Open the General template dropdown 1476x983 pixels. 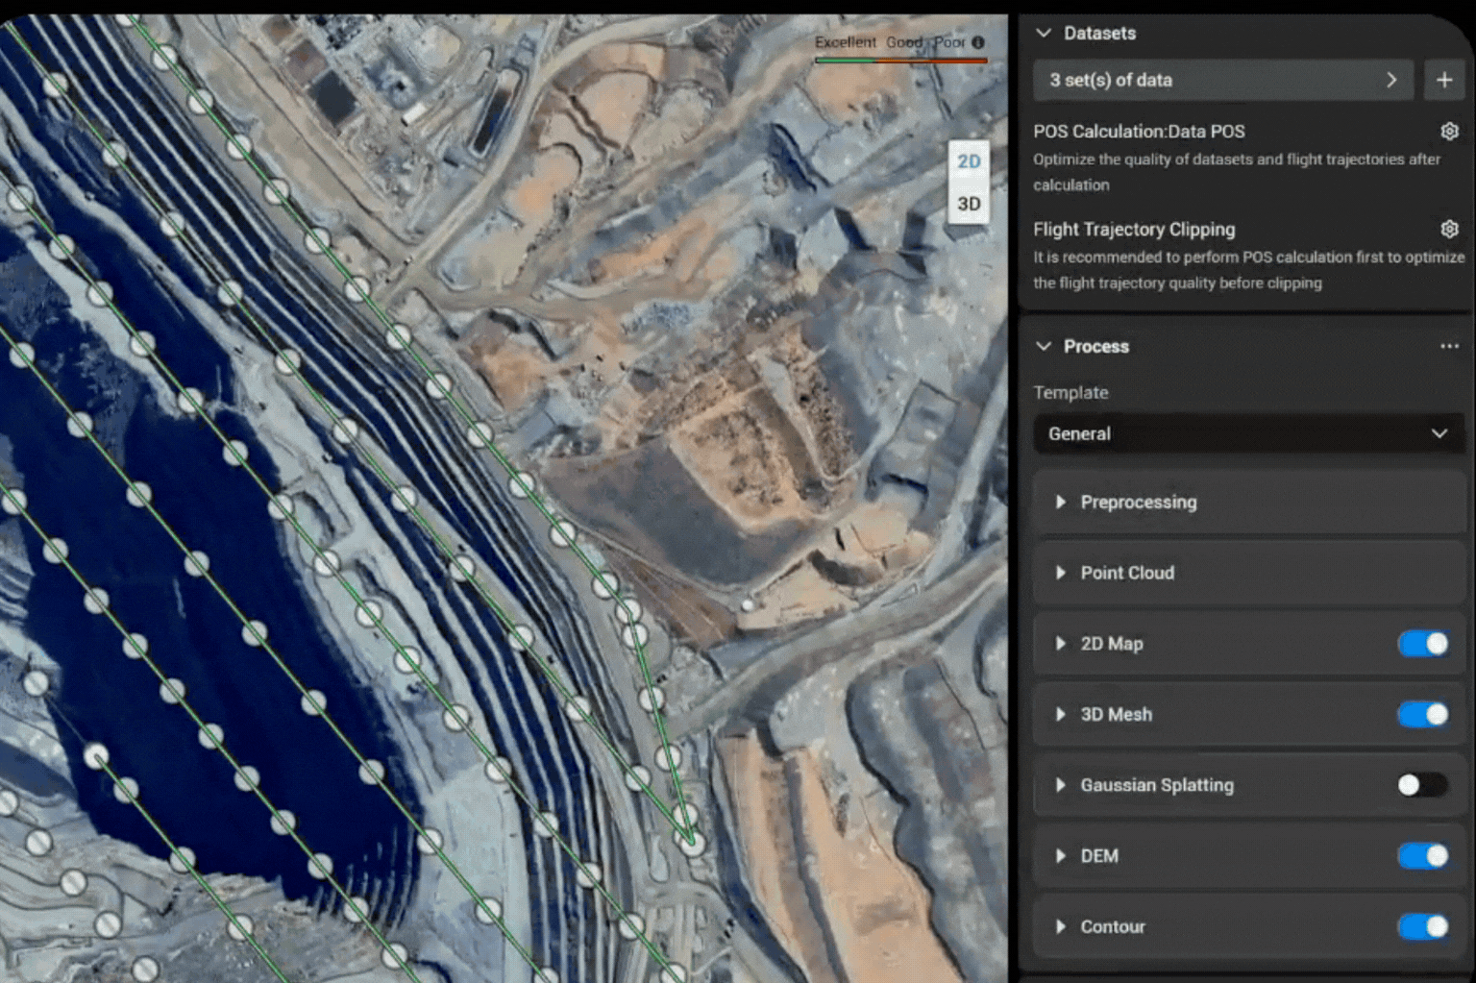click(1247, 434)
